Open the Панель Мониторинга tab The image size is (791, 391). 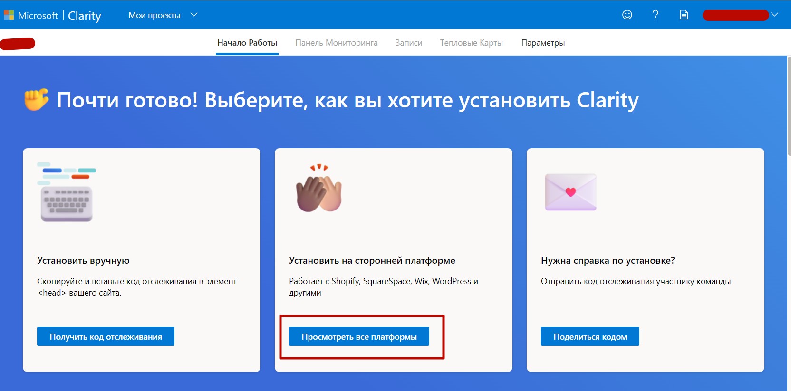[x=337, y=43]
